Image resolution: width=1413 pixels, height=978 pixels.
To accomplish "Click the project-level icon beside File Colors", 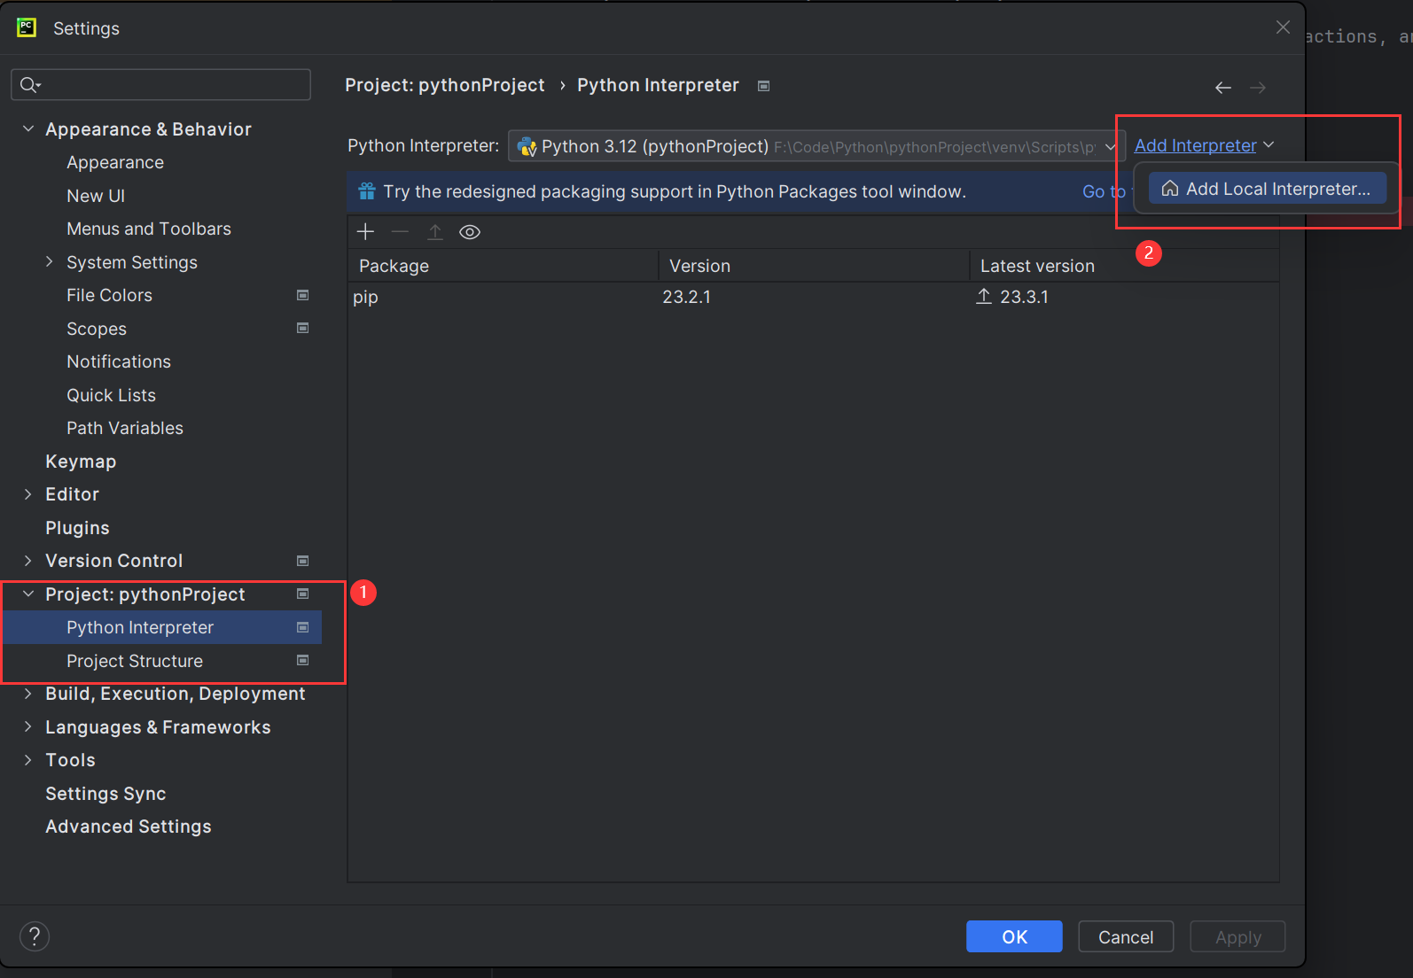I will coord(302,295).
